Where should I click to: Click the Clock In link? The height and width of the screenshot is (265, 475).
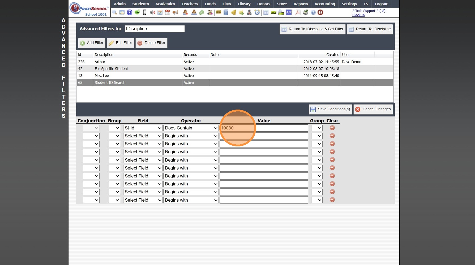tap(358, 15)
